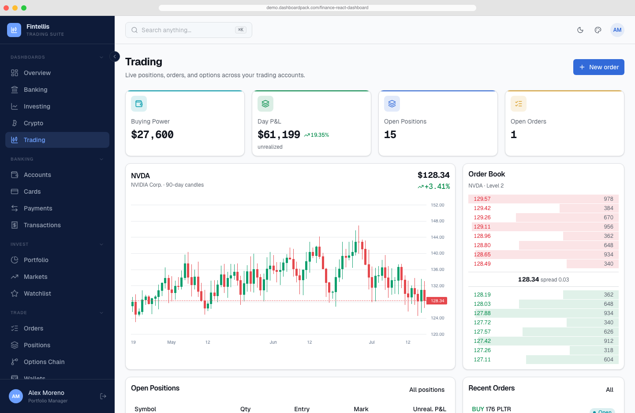Viewport: 635px width, 413px height.
Task: Go to the Banking menu item
Action: (x=57, y=90)
